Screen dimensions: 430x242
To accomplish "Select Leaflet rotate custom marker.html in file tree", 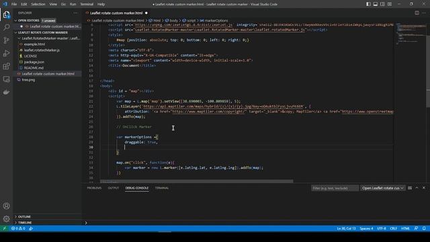I will coord(48,74).
